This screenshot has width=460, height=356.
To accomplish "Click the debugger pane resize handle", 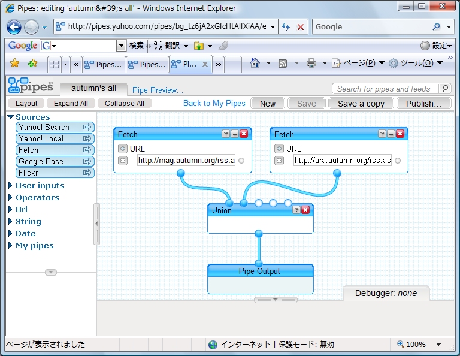I will coord(276,300).
